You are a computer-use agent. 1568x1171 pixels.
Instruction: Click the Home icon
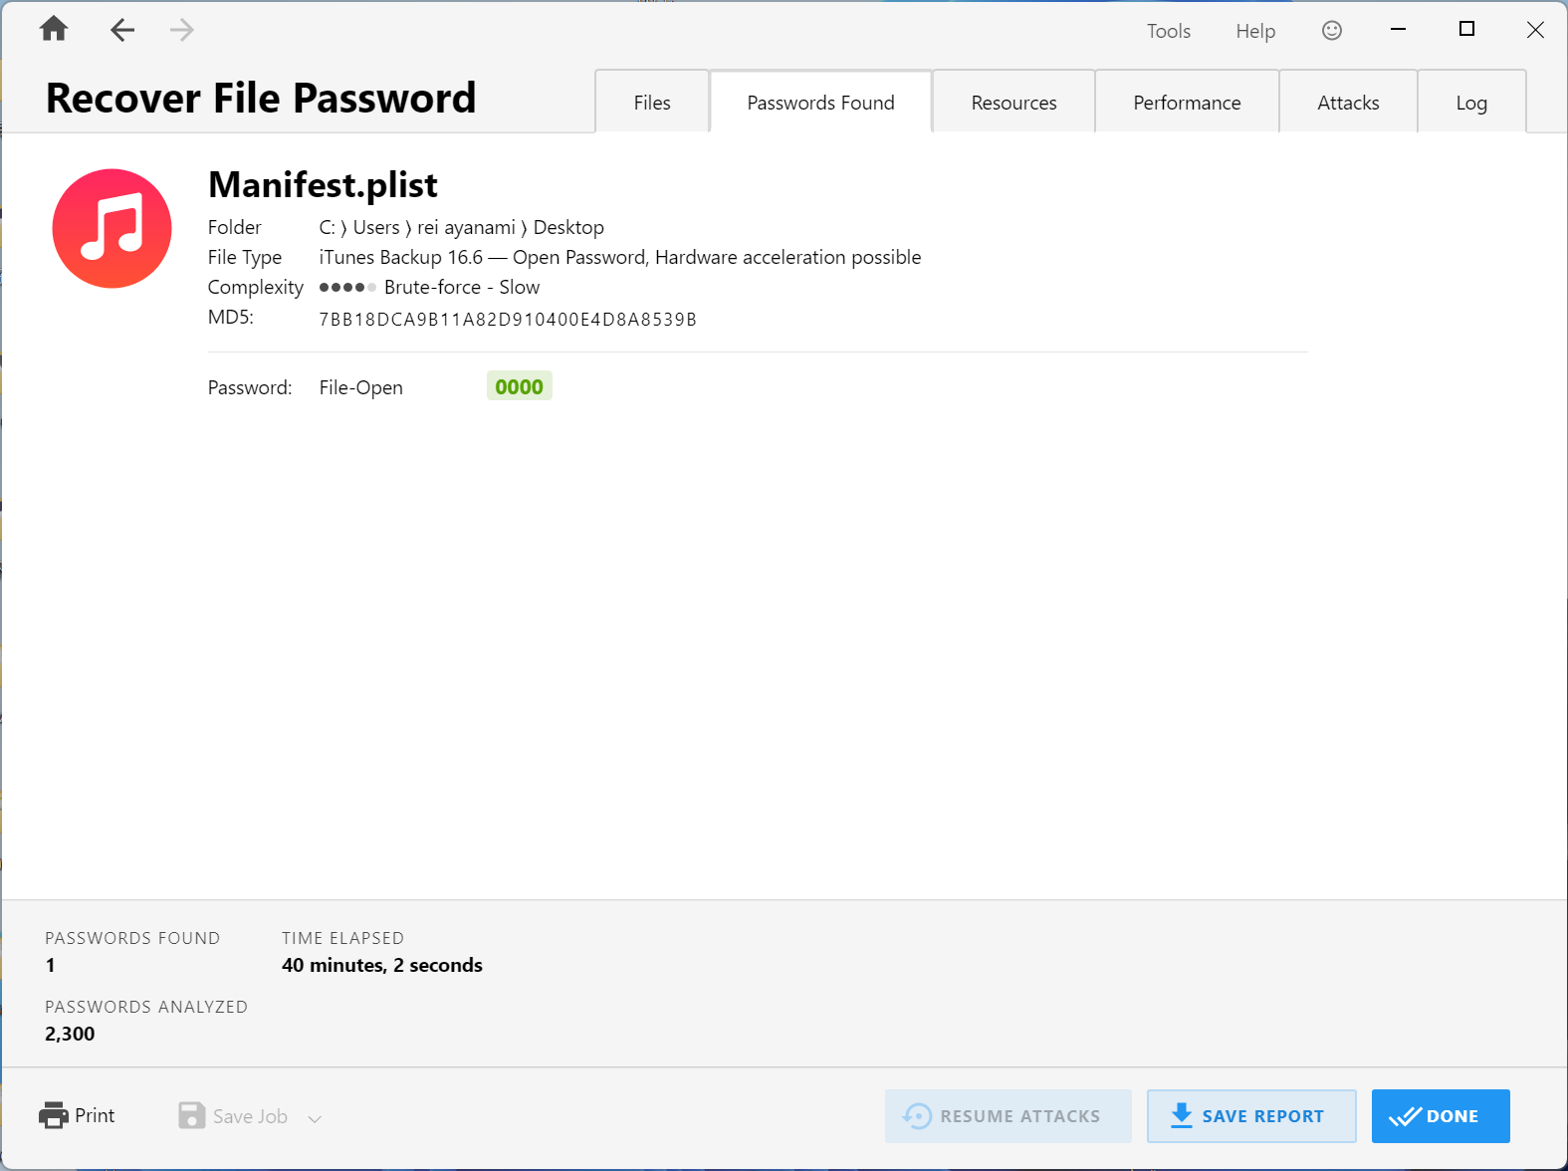(54, 29)
